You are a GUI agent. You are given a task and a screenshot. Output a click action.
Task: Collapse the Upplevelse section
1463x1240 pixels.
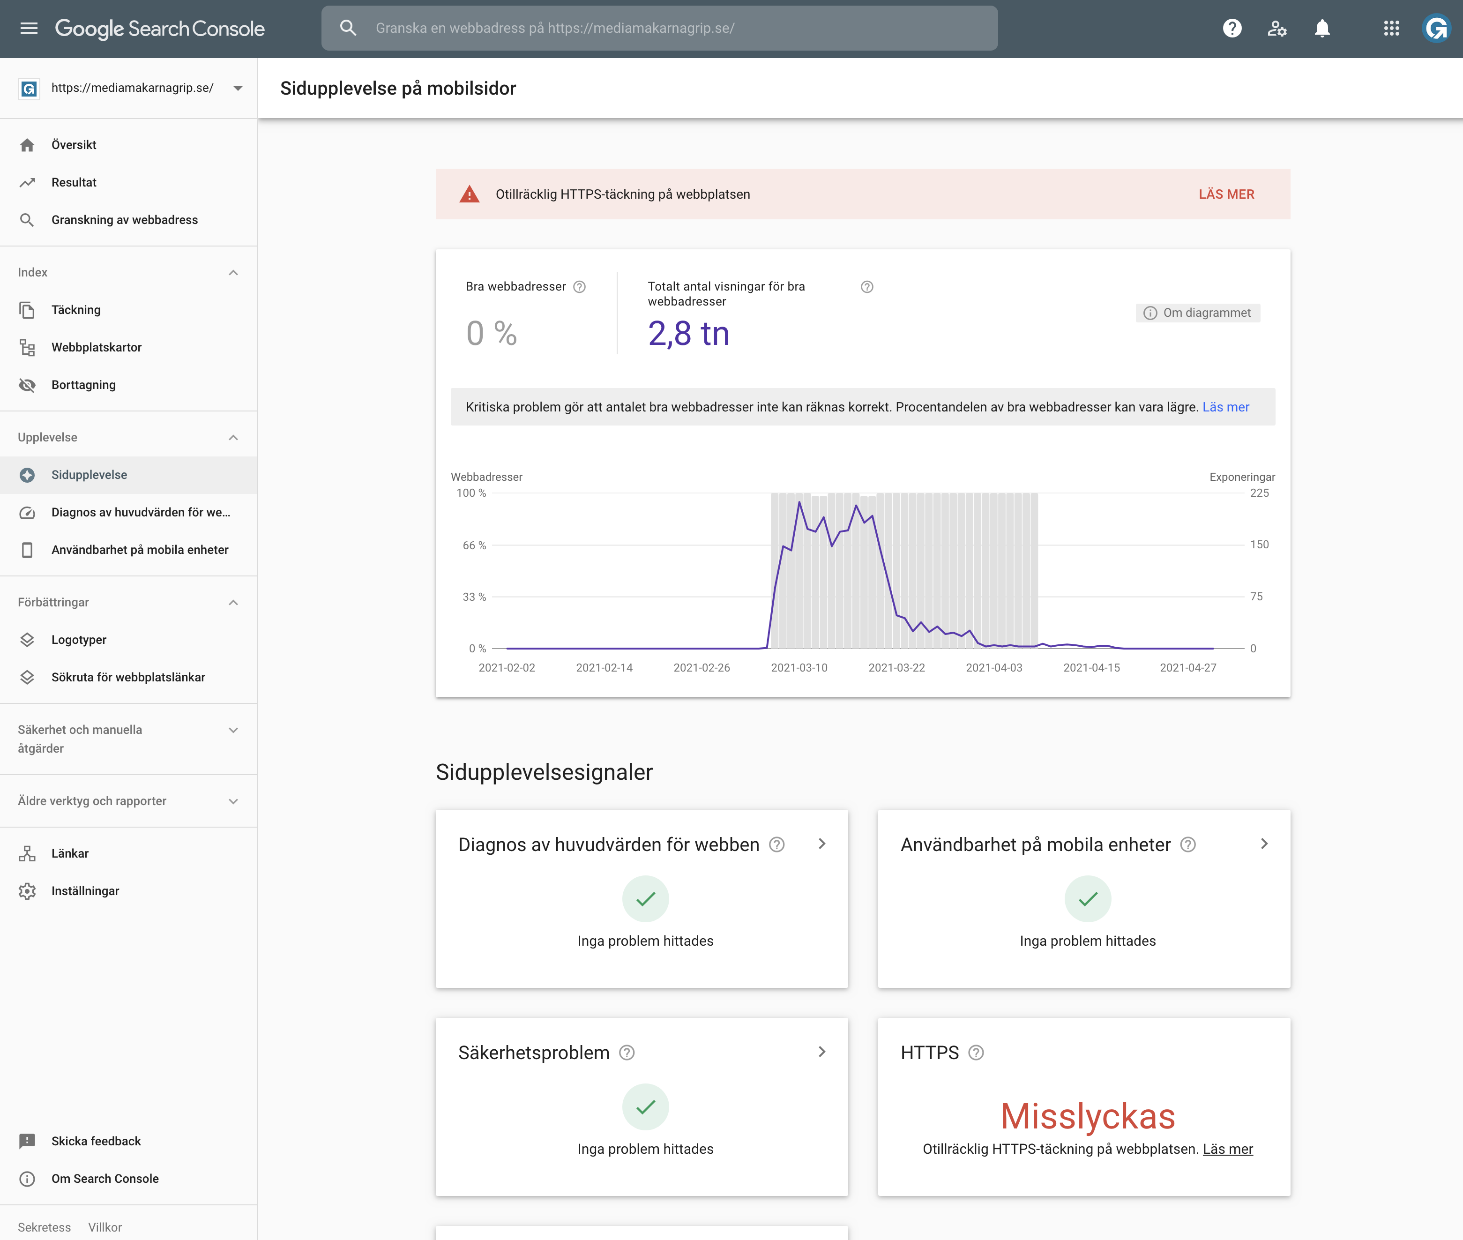233,438
